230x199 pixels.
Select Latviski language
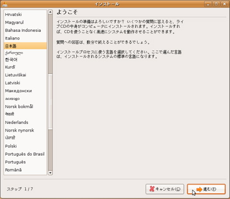[x=25, y=83]
